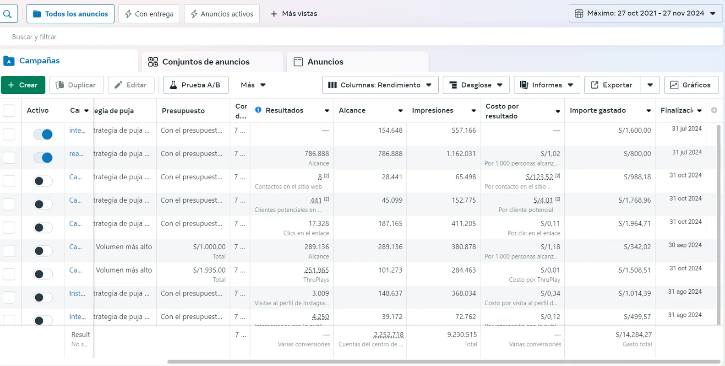
Task: Click the search magnifier icon
Action: (x=8, y=14)
